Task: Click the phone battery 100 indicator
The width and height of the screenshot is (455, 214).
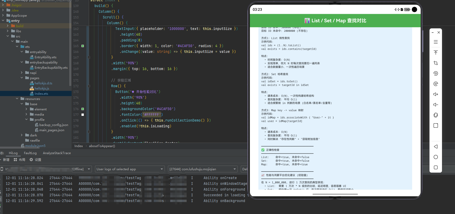Action: point(407,10)
